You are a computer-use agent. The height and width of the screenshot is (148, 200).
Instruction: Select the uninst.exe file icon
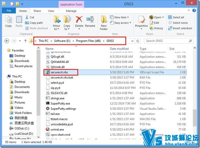click(x=48, y=129)
